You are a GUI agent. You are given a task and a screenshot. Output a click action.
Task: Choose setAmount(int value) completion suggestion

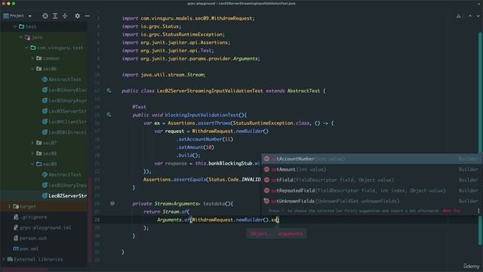point(371,169)
